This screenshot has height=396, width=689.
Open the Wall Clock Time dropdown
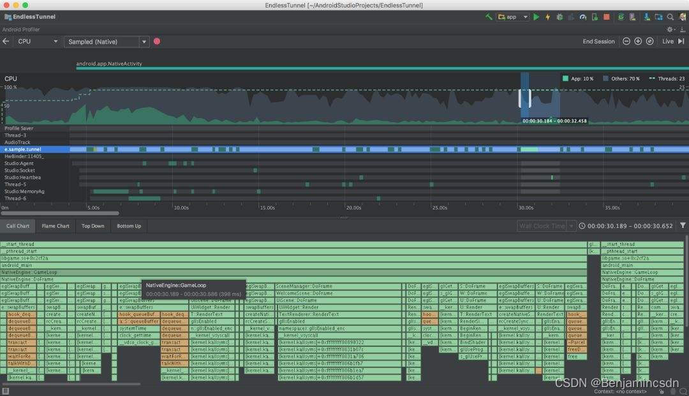[546, 226]
